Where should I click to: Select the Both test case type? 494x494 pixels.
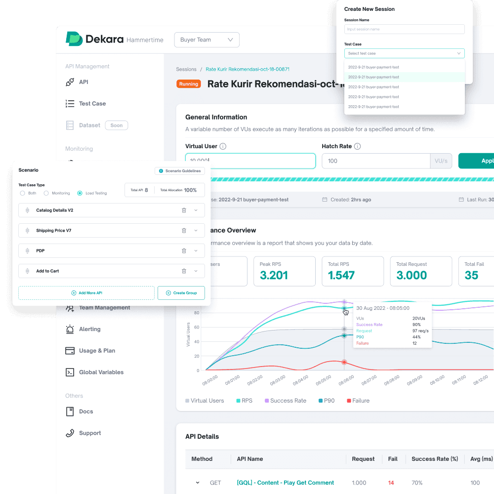23,193
